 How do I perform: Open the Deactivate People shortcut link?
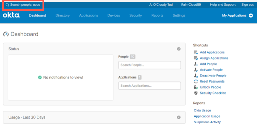[x=213, y=76]
